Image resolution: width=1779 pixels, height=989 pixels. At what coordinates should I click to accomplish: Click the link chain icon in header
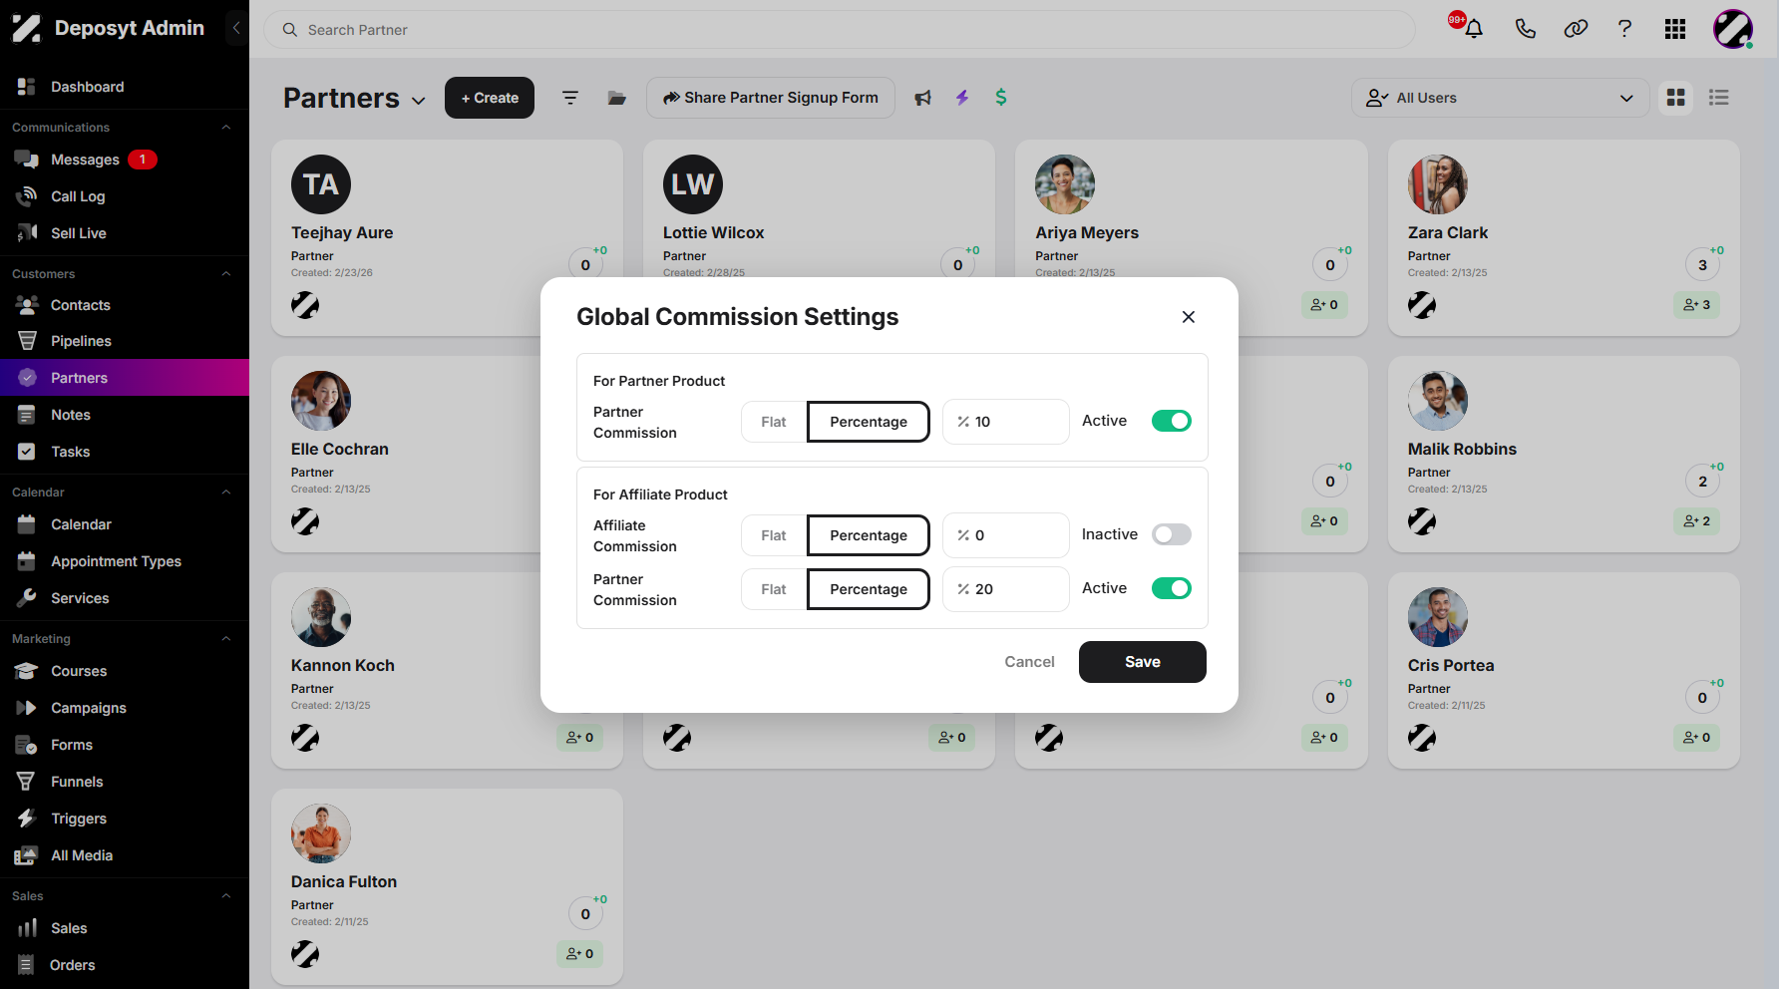[1576, 29]
